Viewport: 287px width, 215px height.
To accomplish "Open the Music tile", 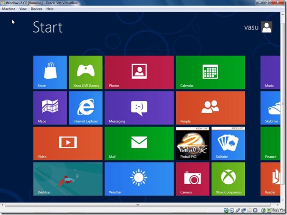I will tap(270, 72).
